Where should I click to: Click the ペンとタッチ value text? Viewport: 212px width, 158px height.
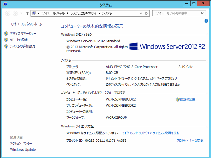[x=143, y=84]
